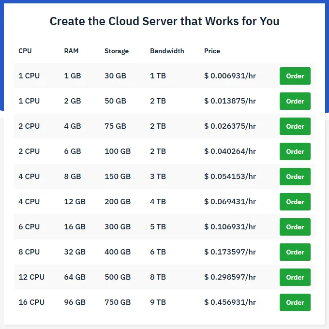Click the Create the Cloud Server heading
Screen dimensions: 329x329
pos(164,21)
